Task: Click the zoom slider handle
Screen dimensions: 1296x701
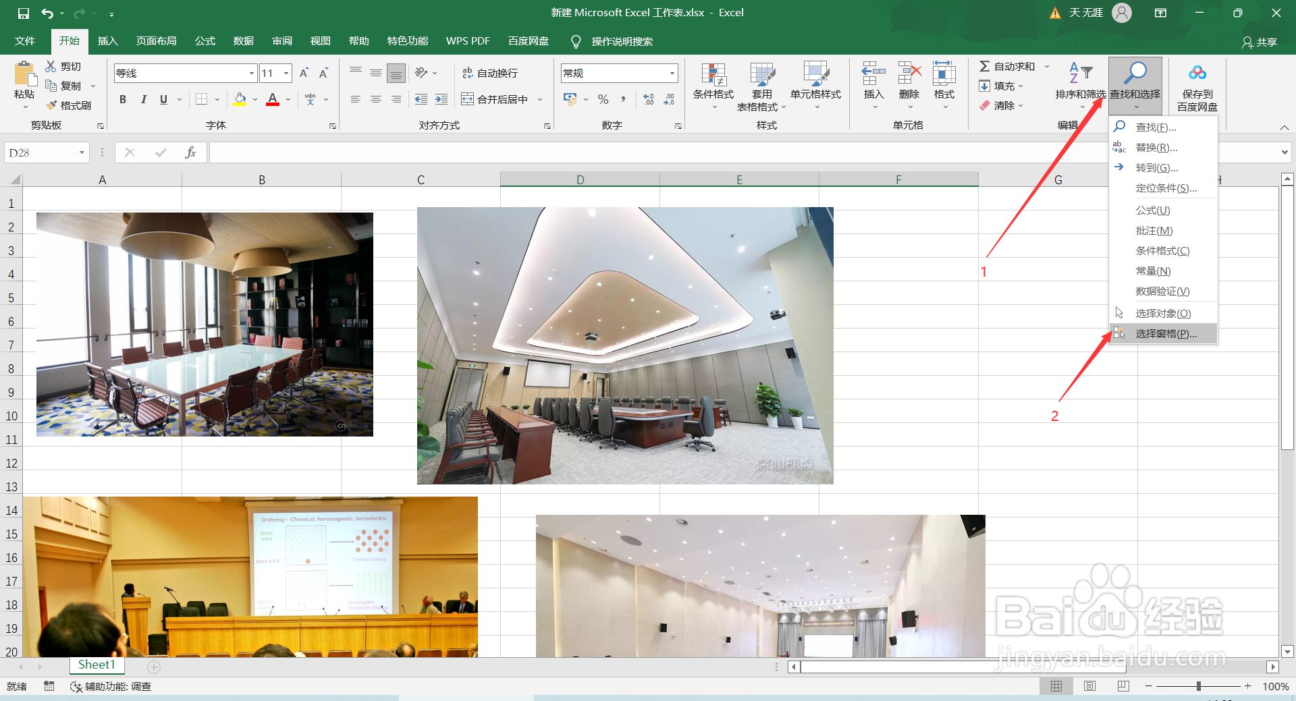Action: click(x=1199, y=686)
